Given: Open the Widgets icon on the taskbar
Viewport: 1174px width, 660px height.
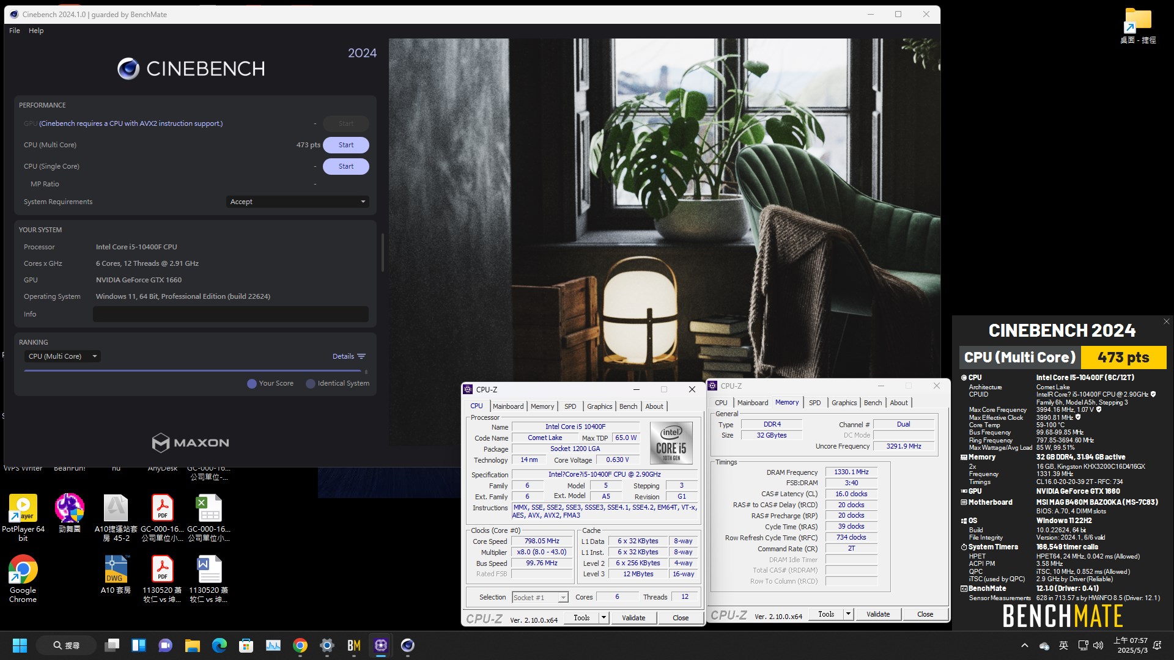Looking at the screenshot, I should 139,645.
